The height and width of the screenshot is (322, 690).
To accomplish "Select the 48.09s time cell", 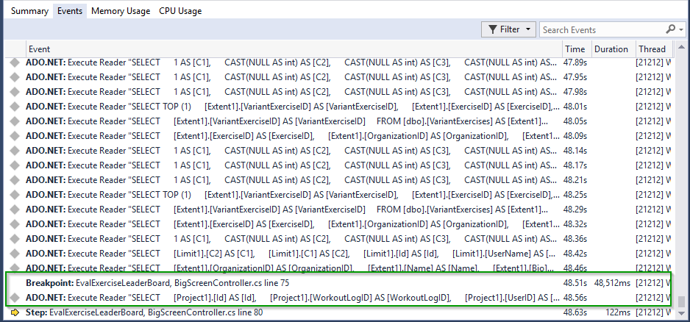I will point(575,136).
